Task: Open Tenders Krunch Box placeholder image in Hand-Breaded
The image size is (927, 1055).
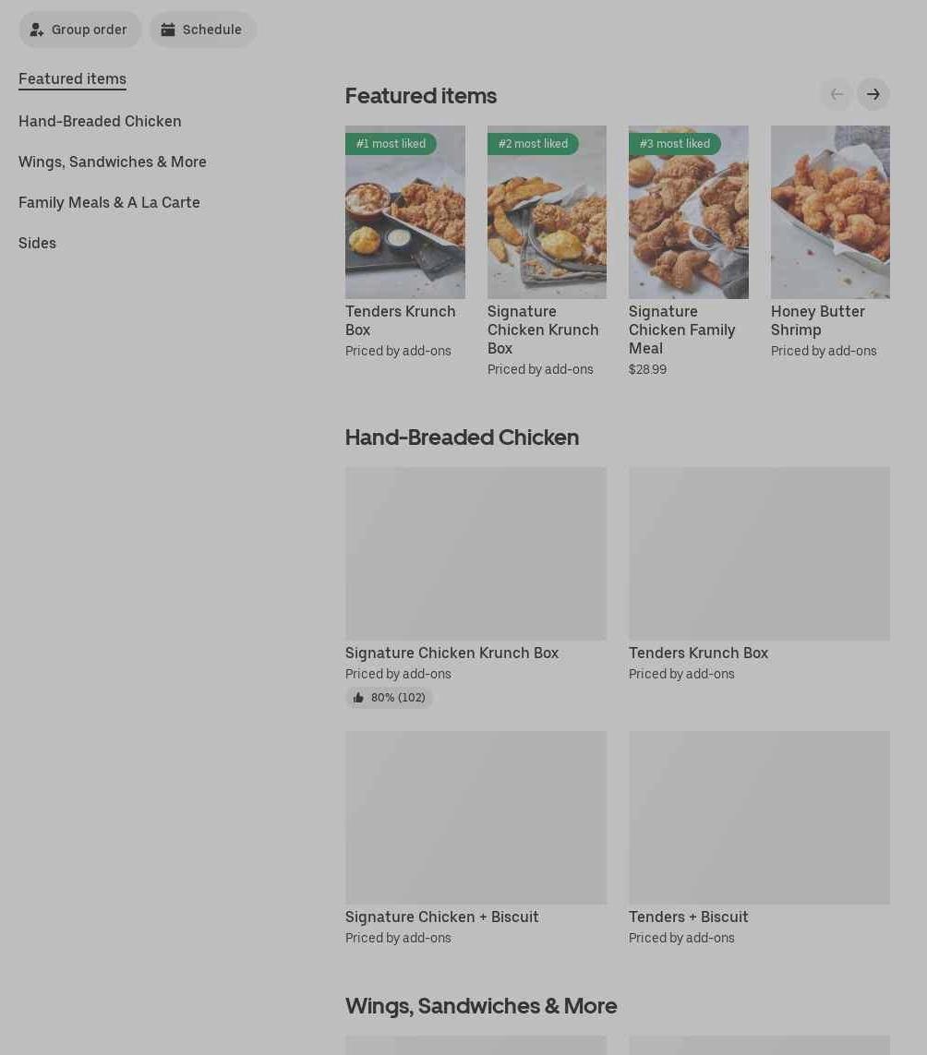Action: pos(759,554)
